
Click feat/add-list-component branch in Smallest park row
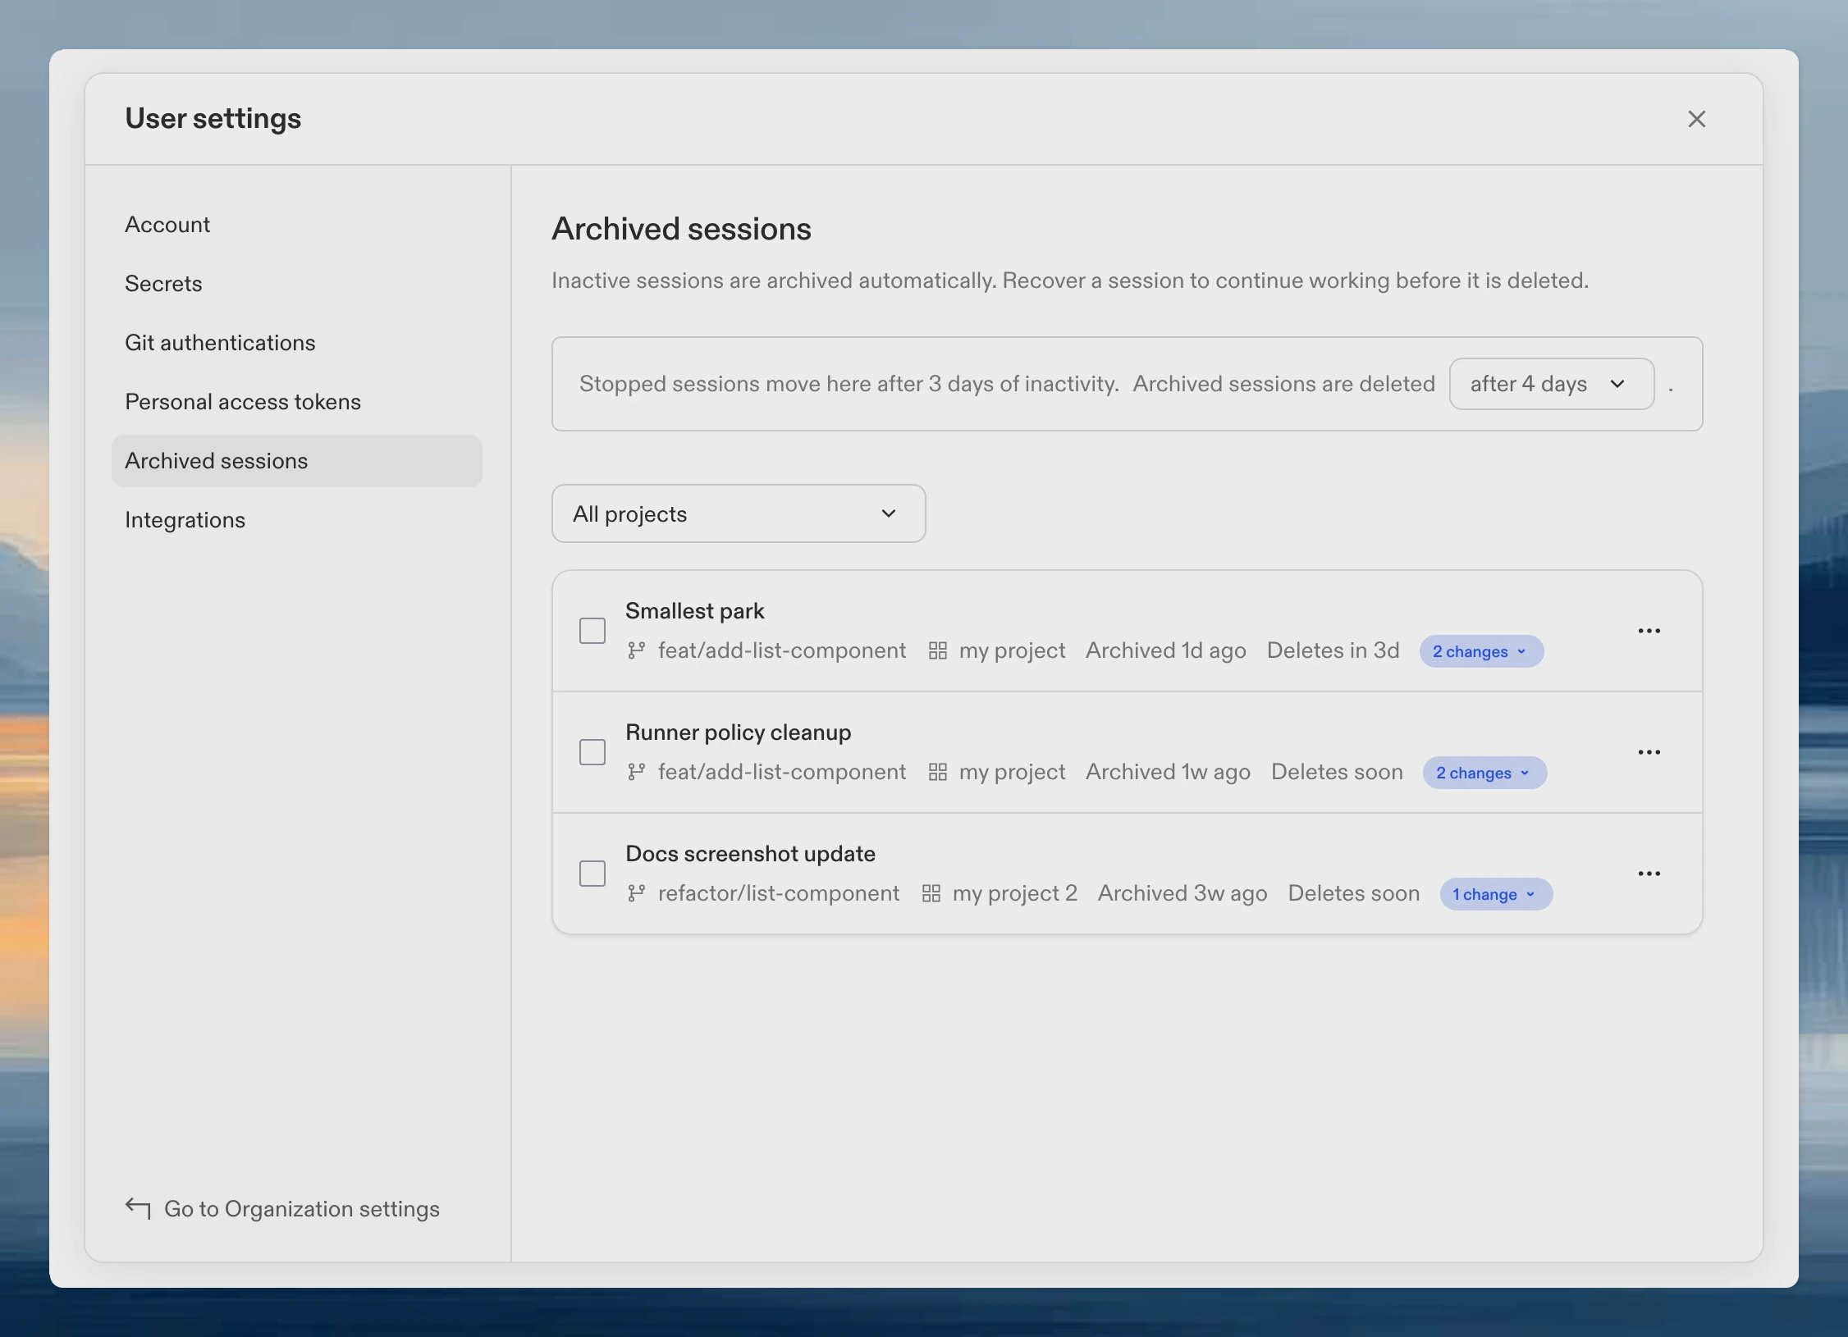coord(782,650)
